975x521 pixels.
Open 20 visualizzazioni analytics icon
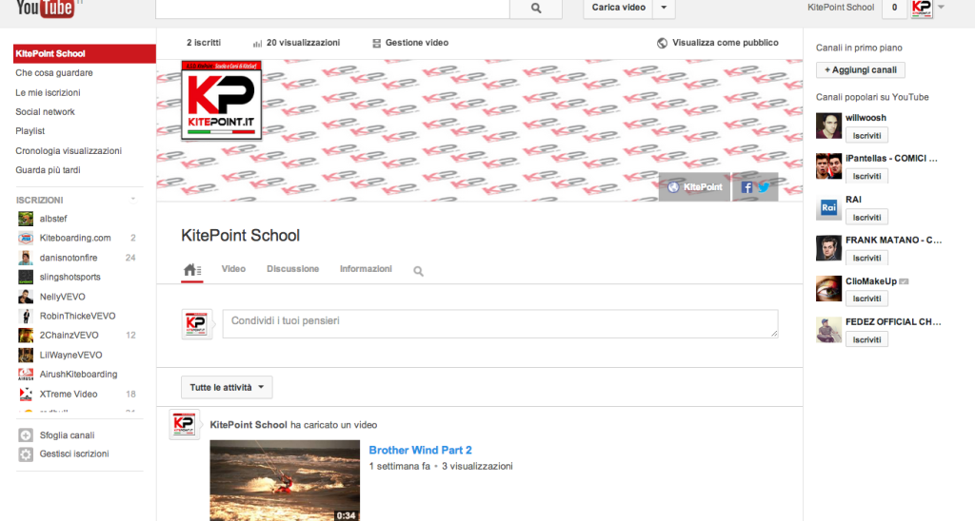pos(257,44)
